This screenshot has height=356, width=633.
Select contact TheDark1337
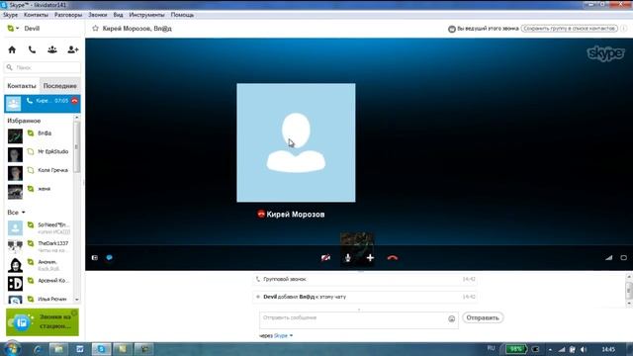coord(40,246)
